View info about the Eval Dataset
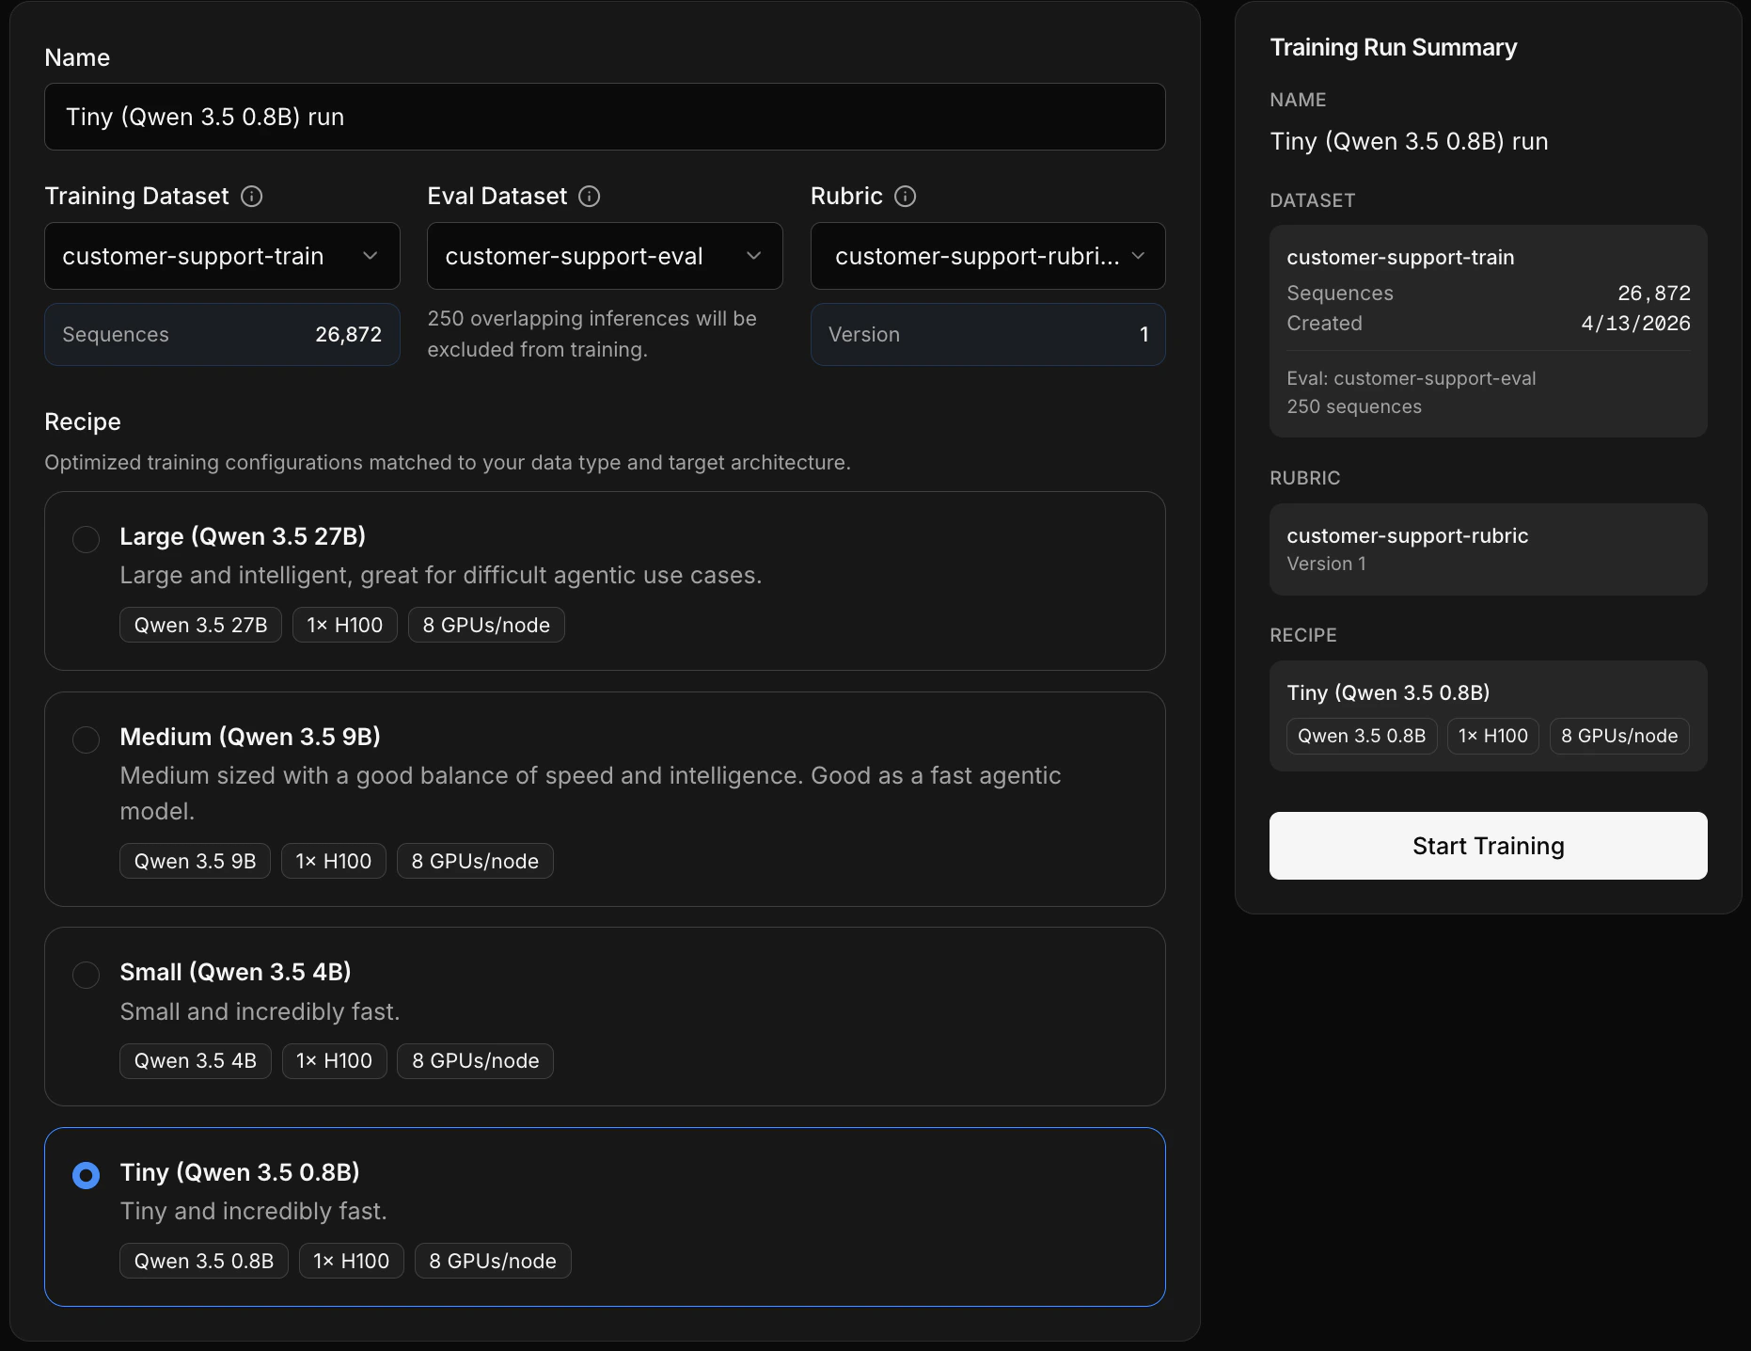Image resolution: width=1751 pixels, height=1351 pixels. coord(590,196)
